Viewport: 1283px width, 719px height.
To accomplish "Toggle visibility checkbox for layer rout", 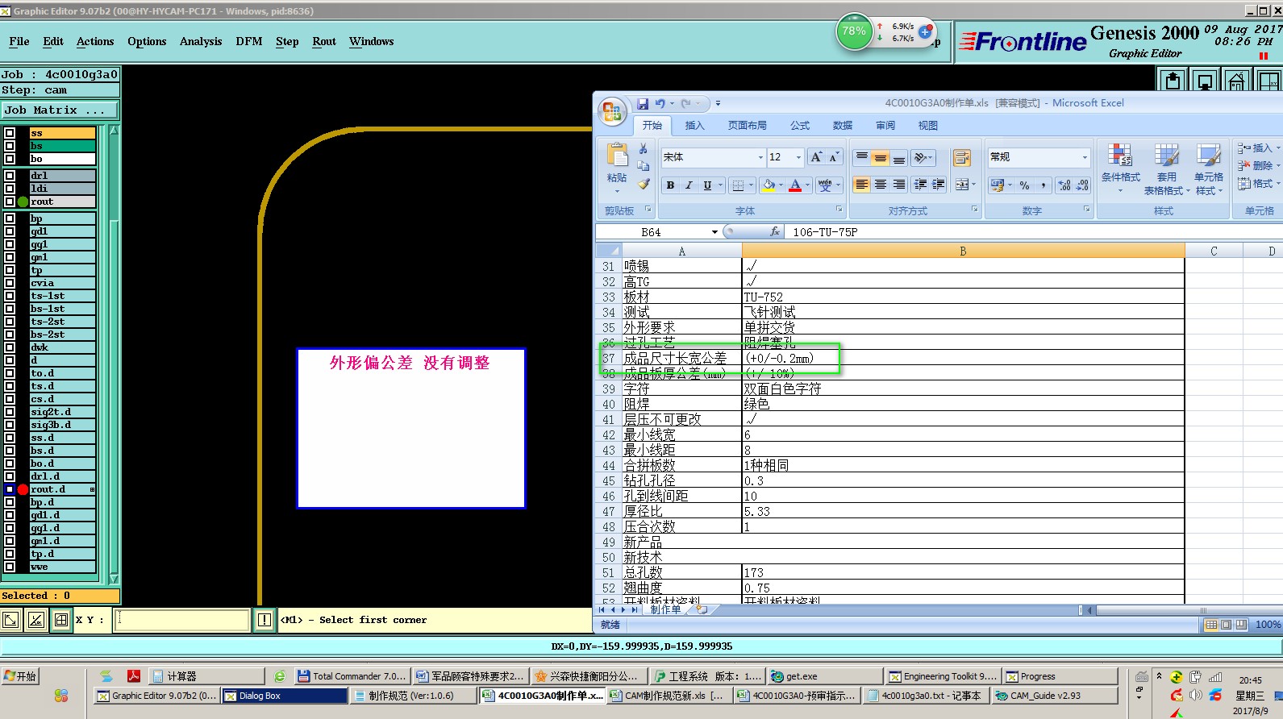I will 10,202.
